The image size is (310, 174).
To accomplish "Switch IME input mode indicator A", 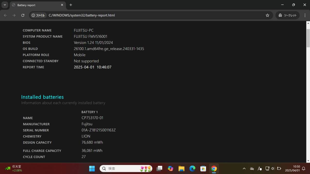I will 260,169.
